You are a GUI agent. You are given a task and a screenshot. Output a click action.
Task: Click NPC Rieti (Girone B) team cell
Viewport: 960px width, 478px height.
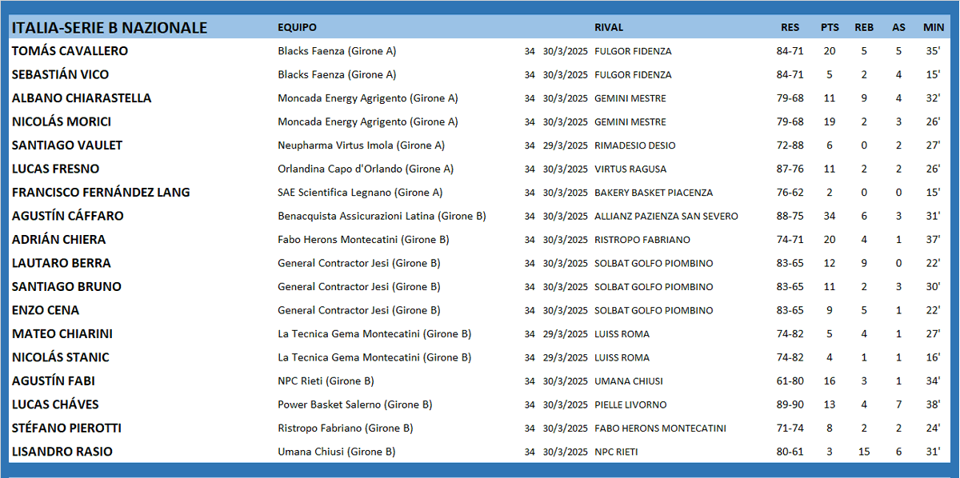(326, 381)
